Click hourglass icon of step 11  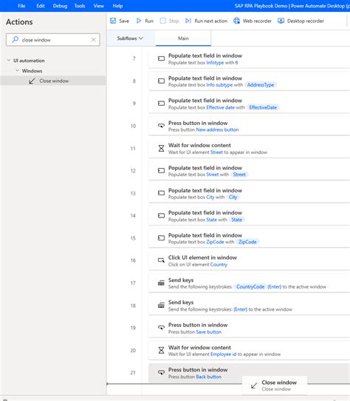click(161, 148)
